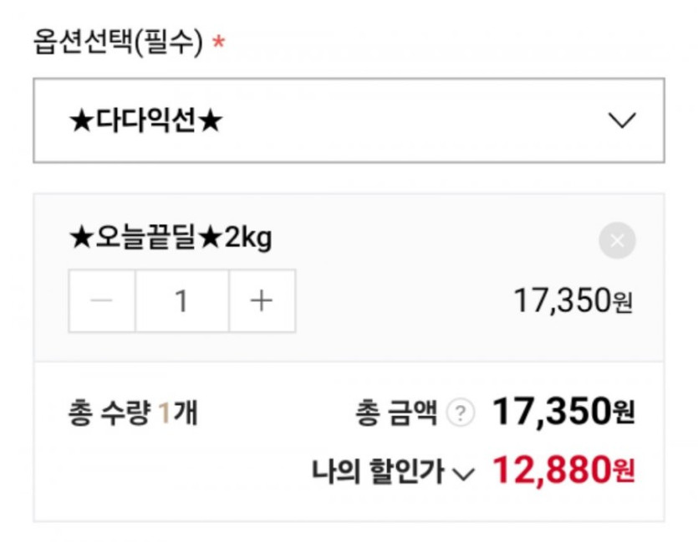Image resolution: width=698 pixels, height=544 pixels.
Task: Open the 총 금액 help question-mark icon
Action: [460, 413]
